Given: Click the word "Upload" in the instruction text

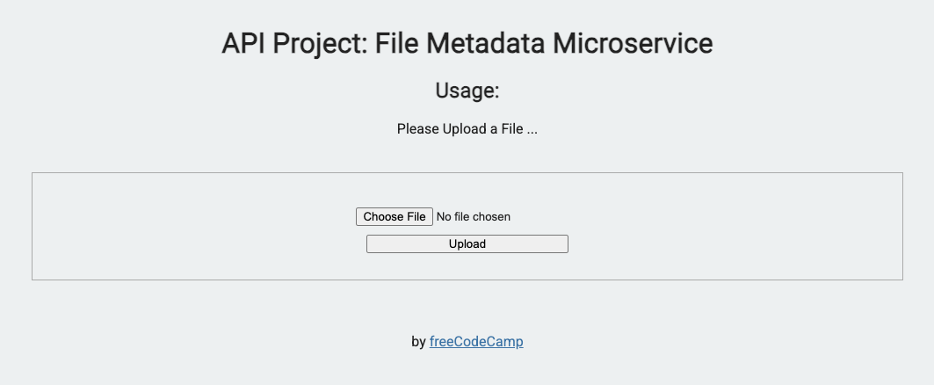Looking at the screenshot, I should pyautogui.click(x=465, y=129).
